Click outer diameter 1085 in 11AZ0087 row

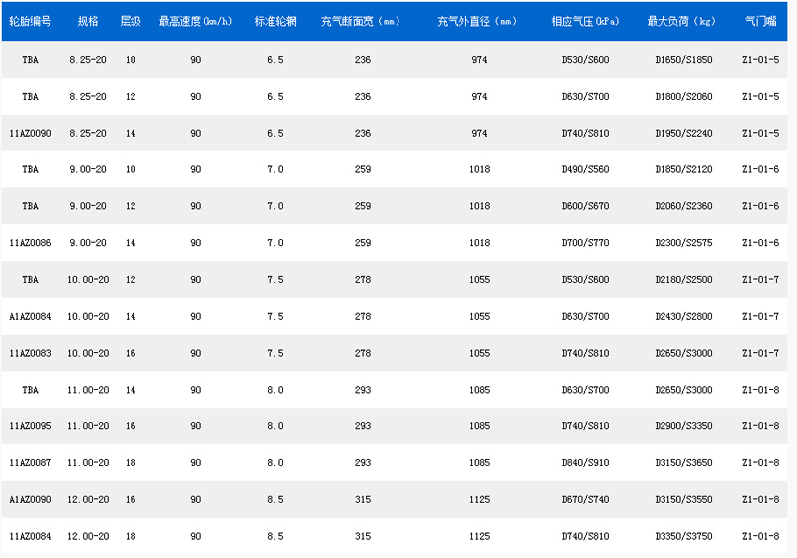click(479, 463)
